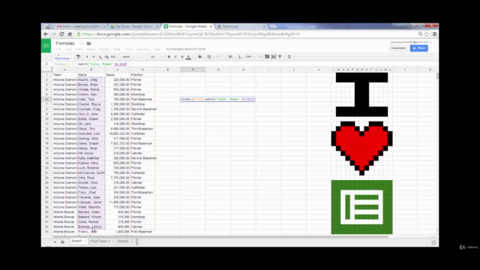
Task: Click the blue Share button
Action: [418, 48]
